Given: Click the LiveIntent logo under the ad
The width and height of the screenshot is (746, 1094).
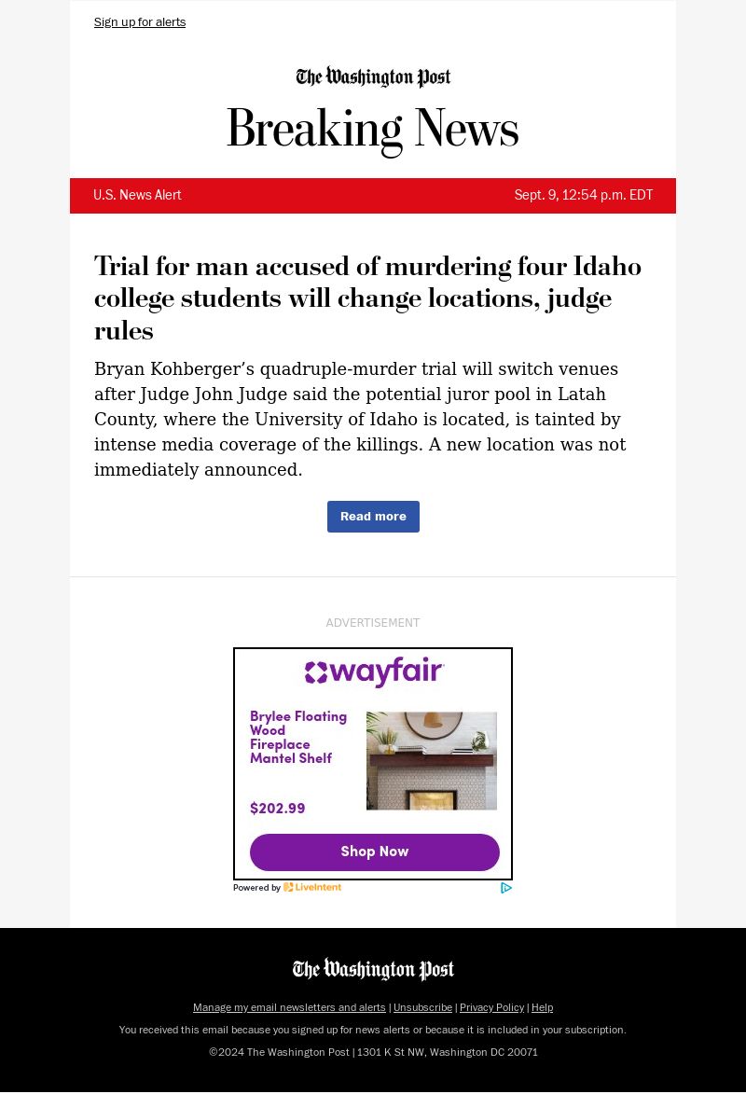Looking at the screenshot, I should point(312,888).
